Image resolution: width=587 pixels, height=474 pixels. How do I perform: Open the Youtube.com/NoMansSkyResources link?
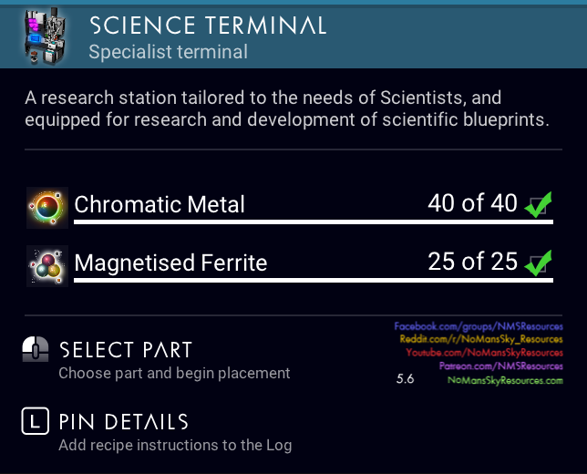(484, 353)
